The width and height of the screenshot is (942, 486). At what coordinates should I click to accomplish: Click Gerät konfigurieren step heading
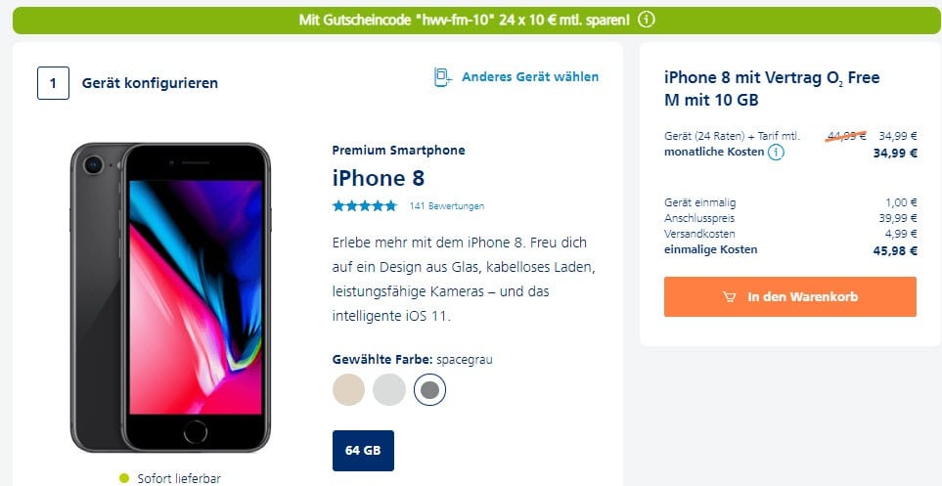click(x=150, y=83)
